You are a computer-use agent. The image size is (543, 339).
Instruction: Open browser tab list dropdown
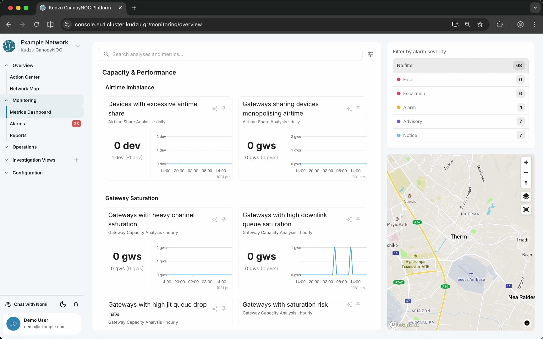tap(535, 8)
